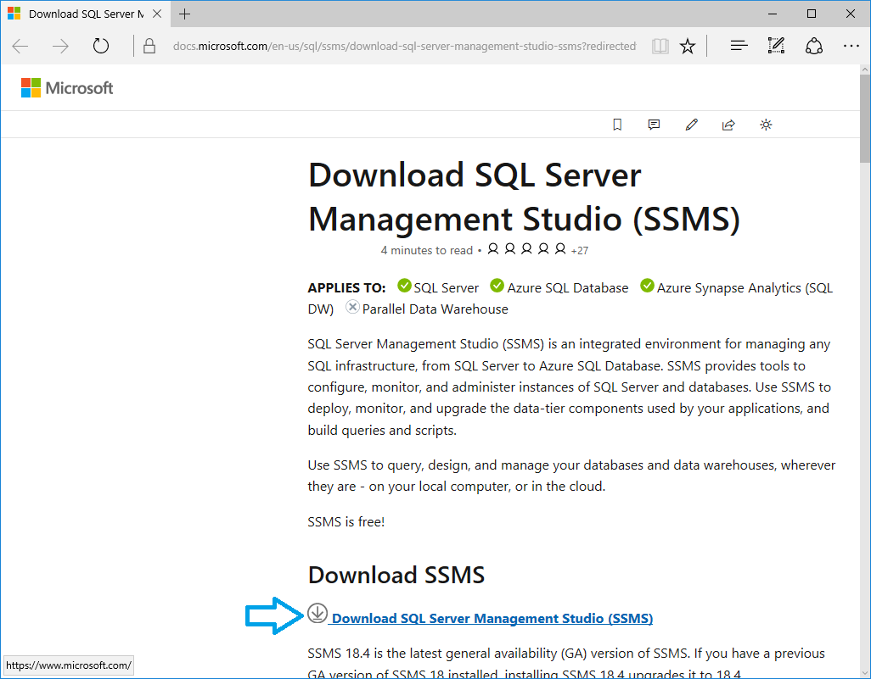Refresh the current page

[x=101, y=47]
